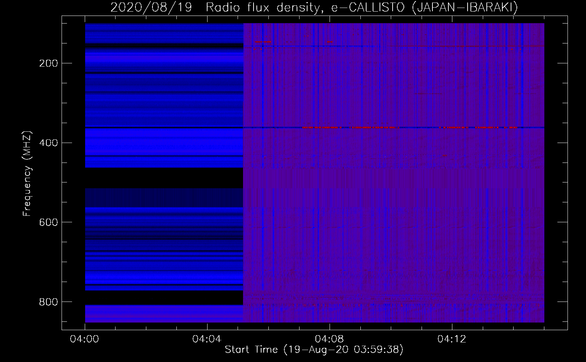Viewport: 586px width, 362px height.
Task: Click the 600 frequency tick label
Action: (x=49, y=222)
